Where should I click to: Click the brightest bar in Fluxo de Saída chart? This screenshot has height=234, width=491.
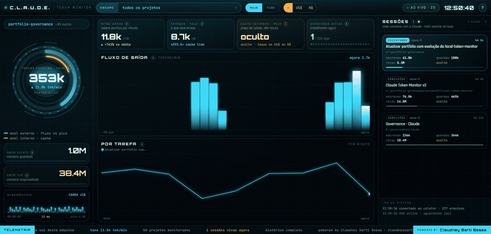(x=357, y=100)
